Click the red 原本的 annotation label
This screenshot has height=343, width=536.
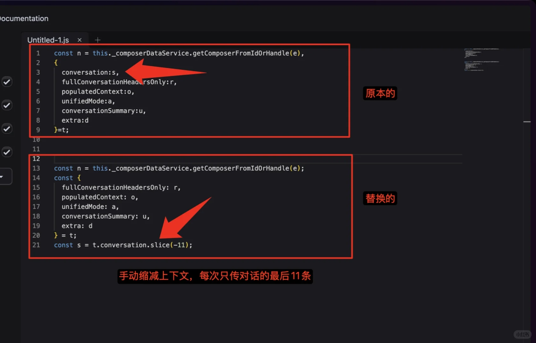(380, 93)
